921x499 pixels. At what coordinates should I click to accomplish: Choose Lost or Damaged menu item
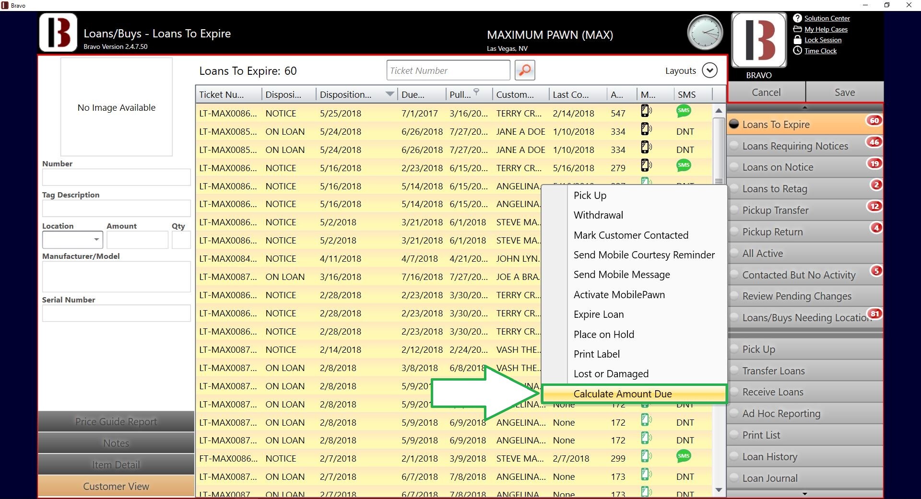click(x=634, y=373)
